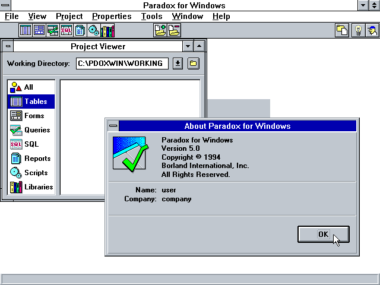The image size is (380, 285).
Task: Open Experts lightbulb icon
Action: pyautogui.click(x=358, y=30)
